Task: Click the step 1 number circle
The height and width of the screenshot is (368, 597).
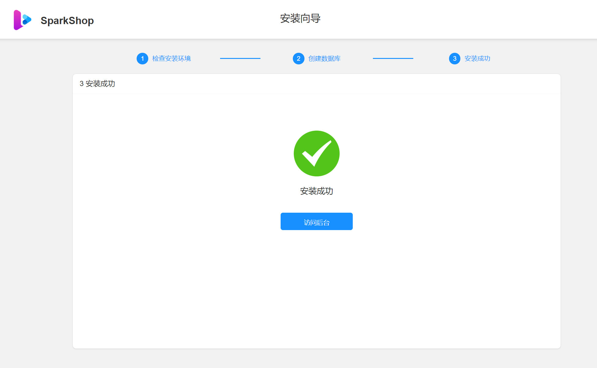Action: click(142, 59)
